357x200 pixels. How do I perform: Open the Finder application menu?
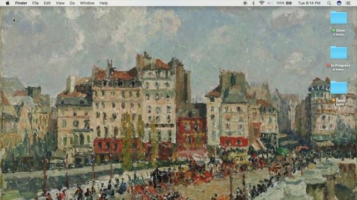(x=21, y=3)
